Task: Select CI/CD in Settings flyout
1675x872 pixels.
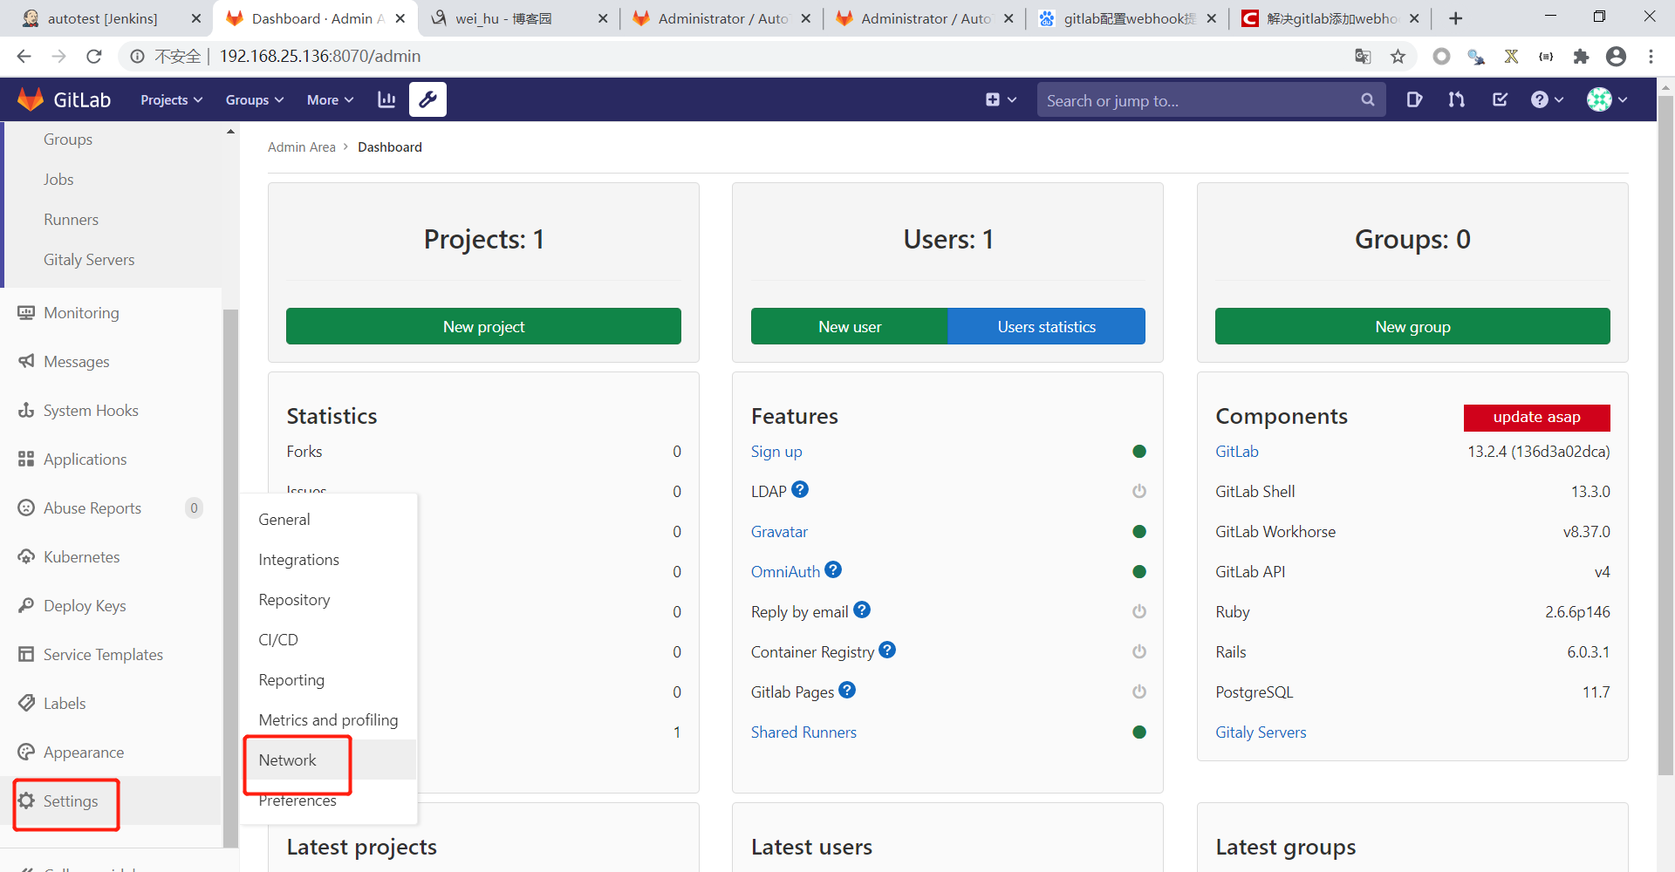Action: pos(330,639)
